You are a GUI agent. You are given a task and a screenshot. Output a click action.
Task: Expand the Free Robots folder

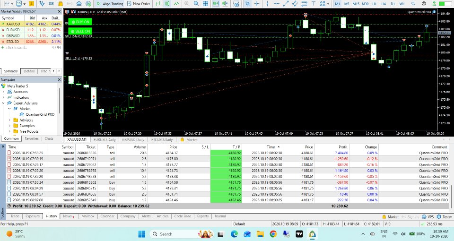pos(9,131)
